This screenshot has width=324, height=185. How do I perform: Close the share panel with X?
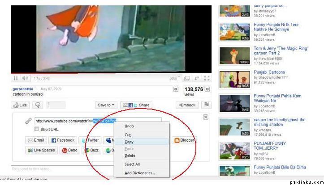205,117
